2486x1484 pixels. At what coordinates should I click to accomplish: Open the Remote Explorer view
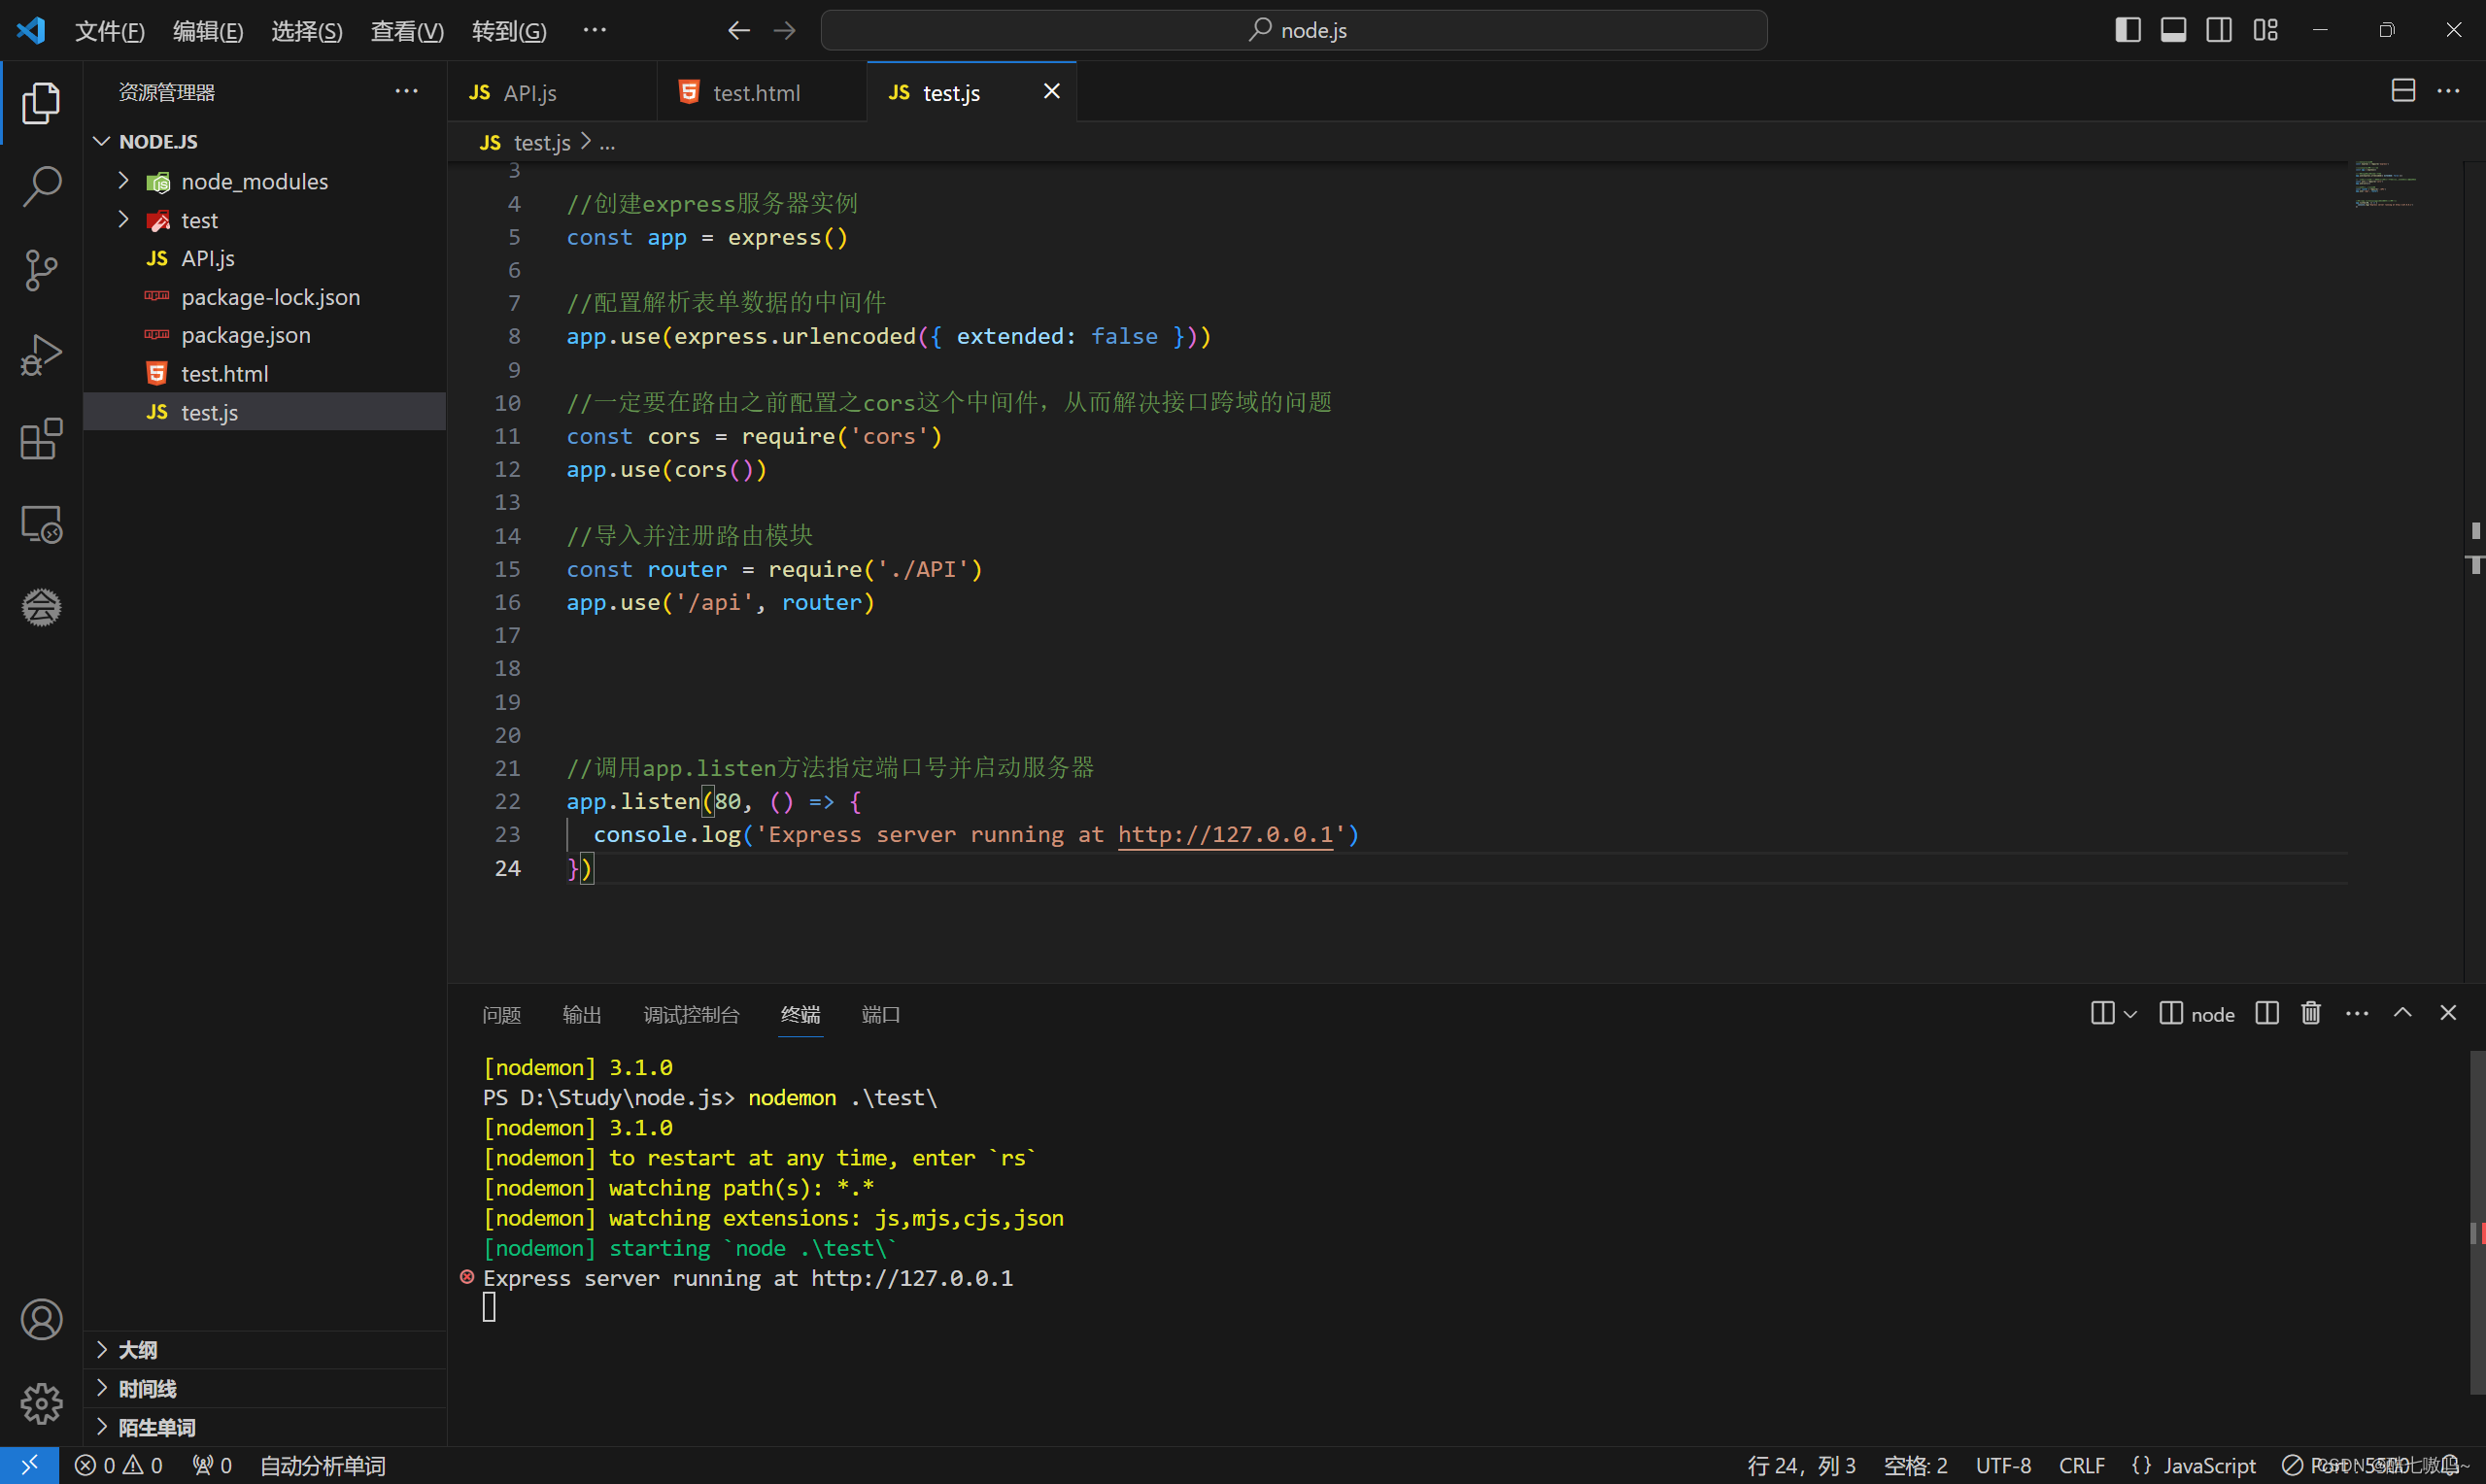41,523
